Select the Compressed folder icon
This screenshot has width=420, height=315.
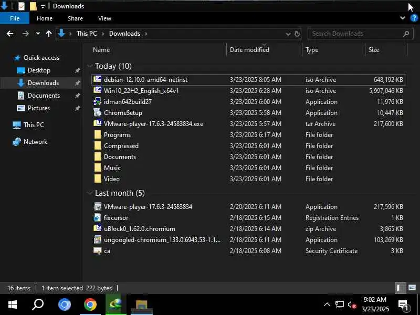pyautogui.click(x=98, y=145)
